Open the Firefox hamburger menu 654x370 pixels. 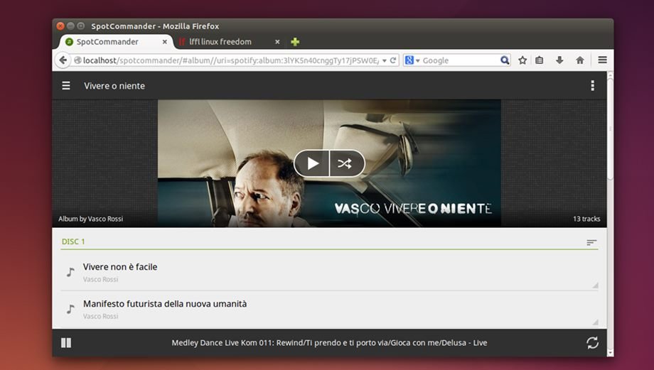tap(602, 60)
